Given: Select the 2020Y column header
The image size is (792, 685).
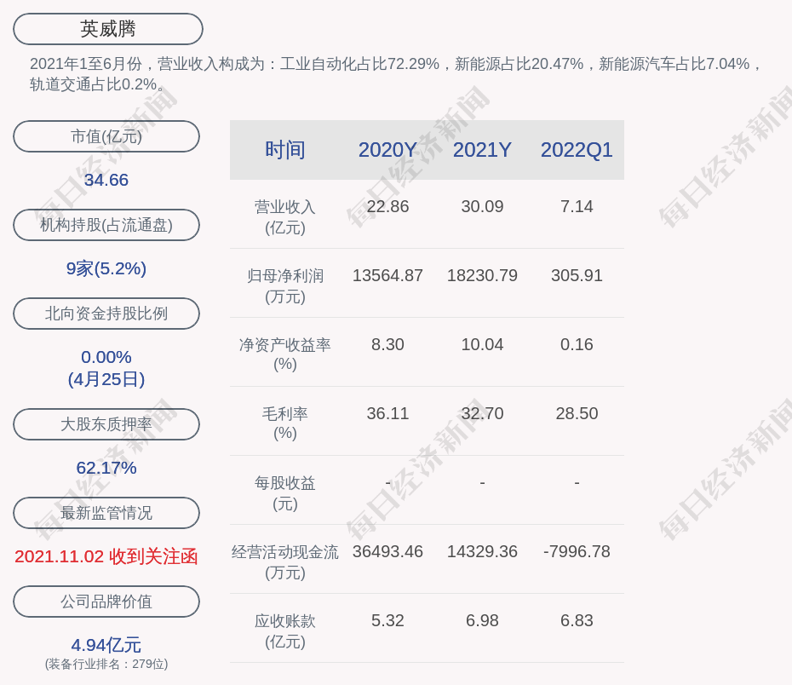Looking at the screenshot, I should (x=387, y=150).
